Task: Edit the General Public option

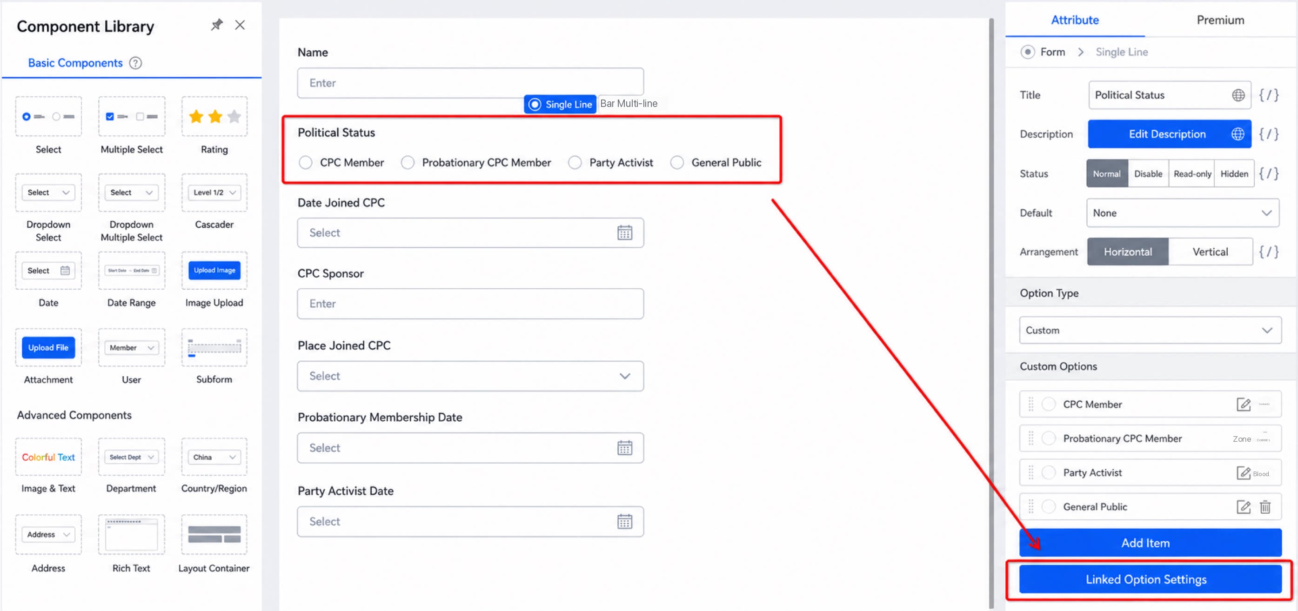Action: [1243, 507]
